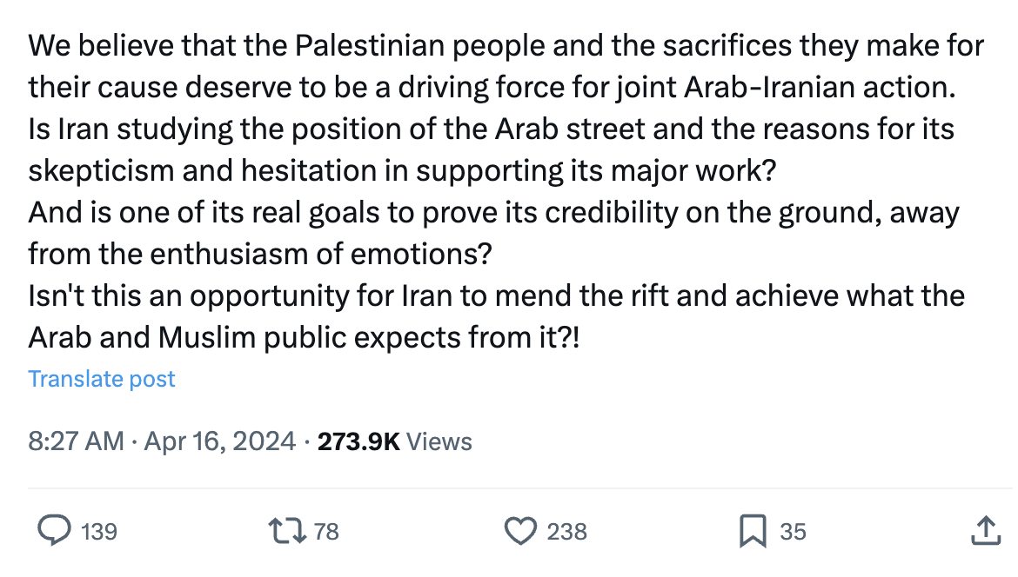
Task: Click the 238 likes count
Action: point(567,531)
